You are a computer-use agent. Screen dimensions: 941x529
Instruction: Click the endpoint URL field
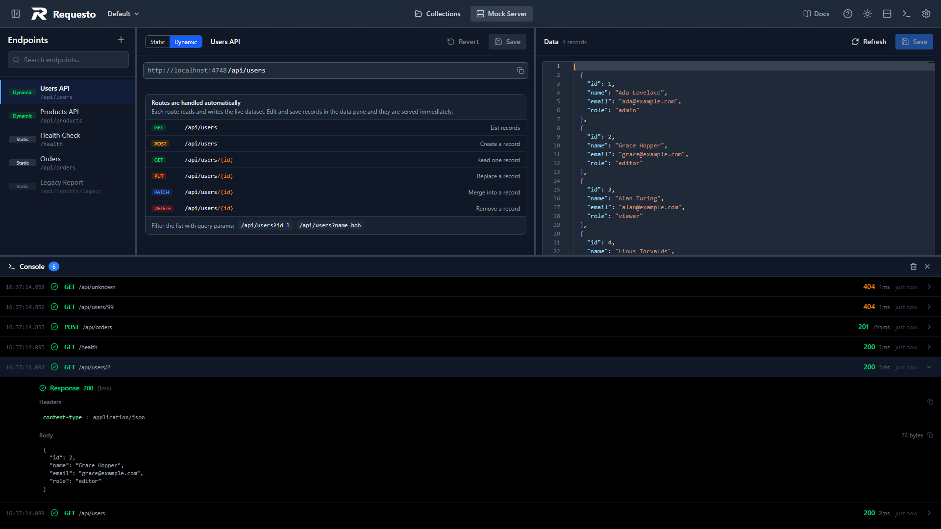point(336,71)
